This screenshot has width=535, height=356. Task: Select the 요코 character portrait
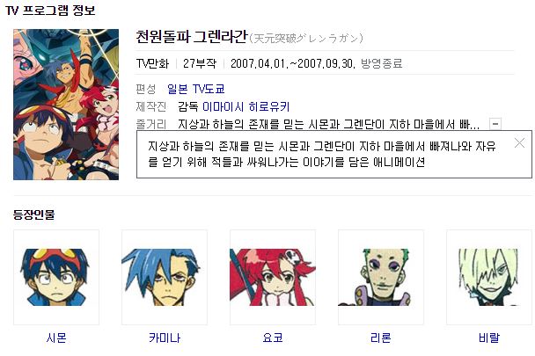[273, 277]
